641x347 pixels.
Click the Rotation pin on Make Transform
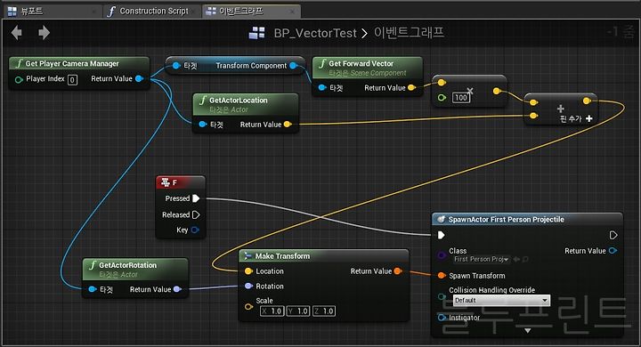(248, 286)
